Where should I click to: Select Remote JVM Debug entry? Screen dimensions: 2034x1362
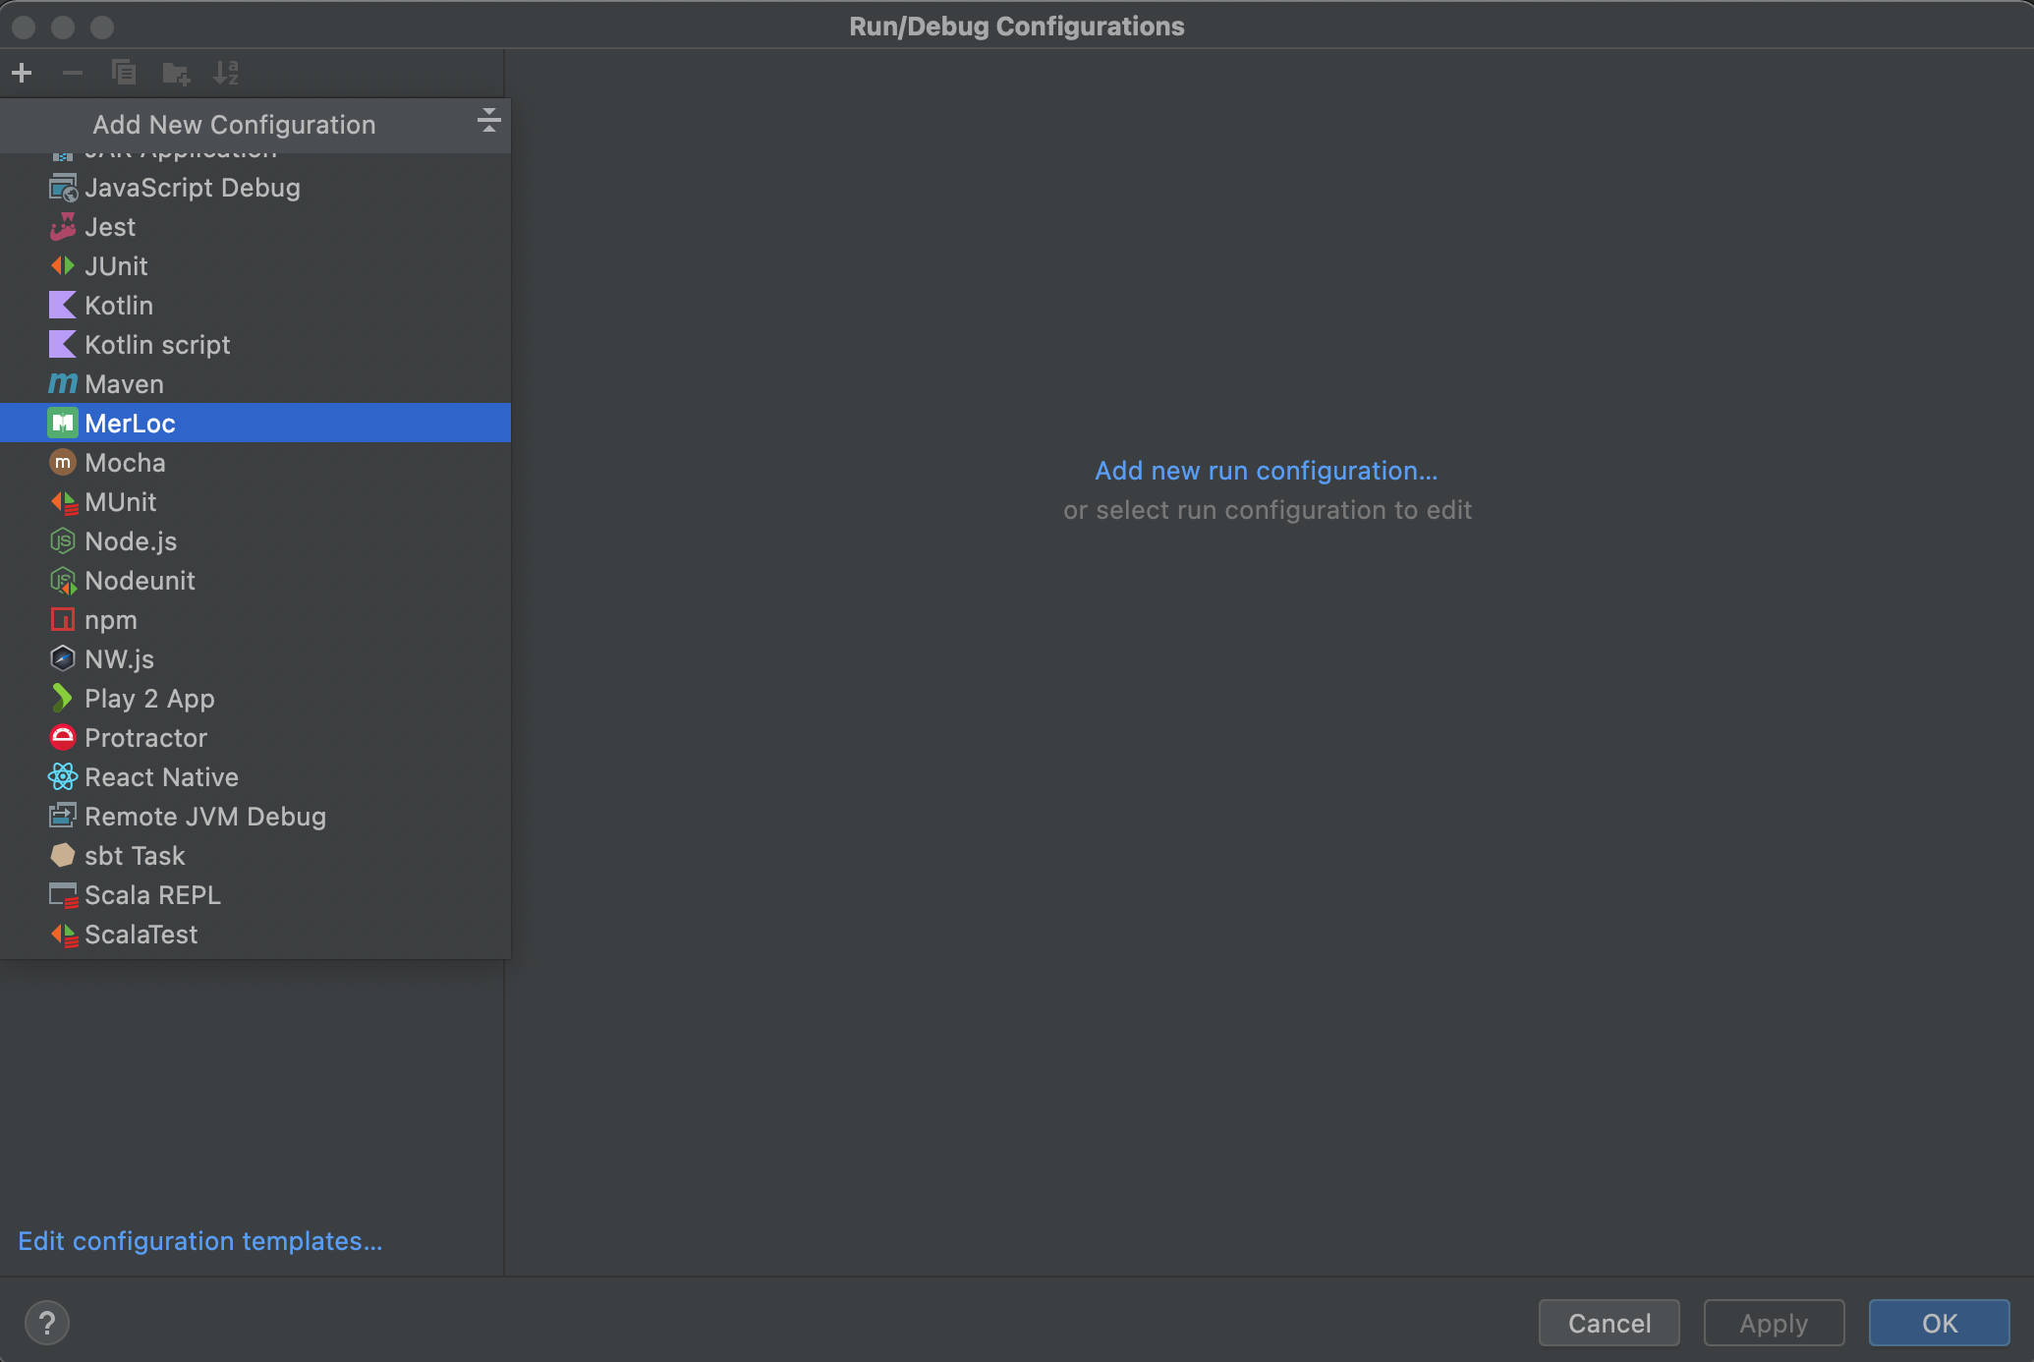point(204,817)
